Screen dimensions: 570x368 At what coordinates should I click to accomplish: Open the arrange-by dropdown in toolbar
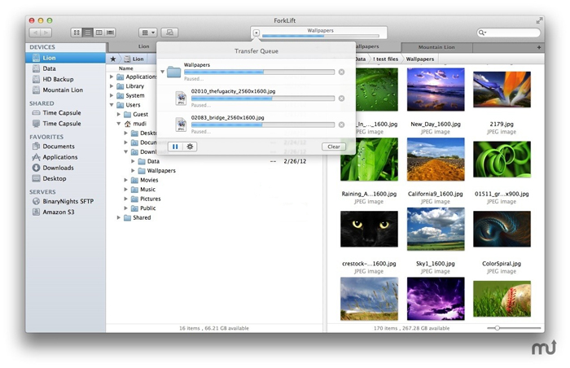click(x=147, y=33)
